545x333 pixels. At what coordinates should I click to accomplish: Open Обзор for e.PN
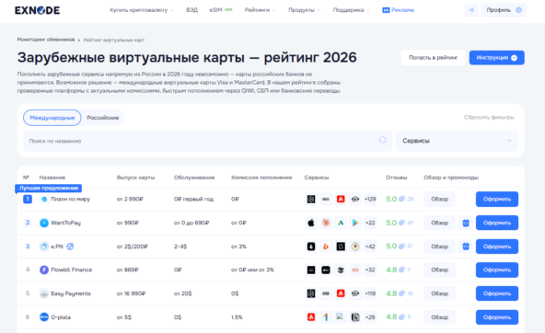pos(439,247)
